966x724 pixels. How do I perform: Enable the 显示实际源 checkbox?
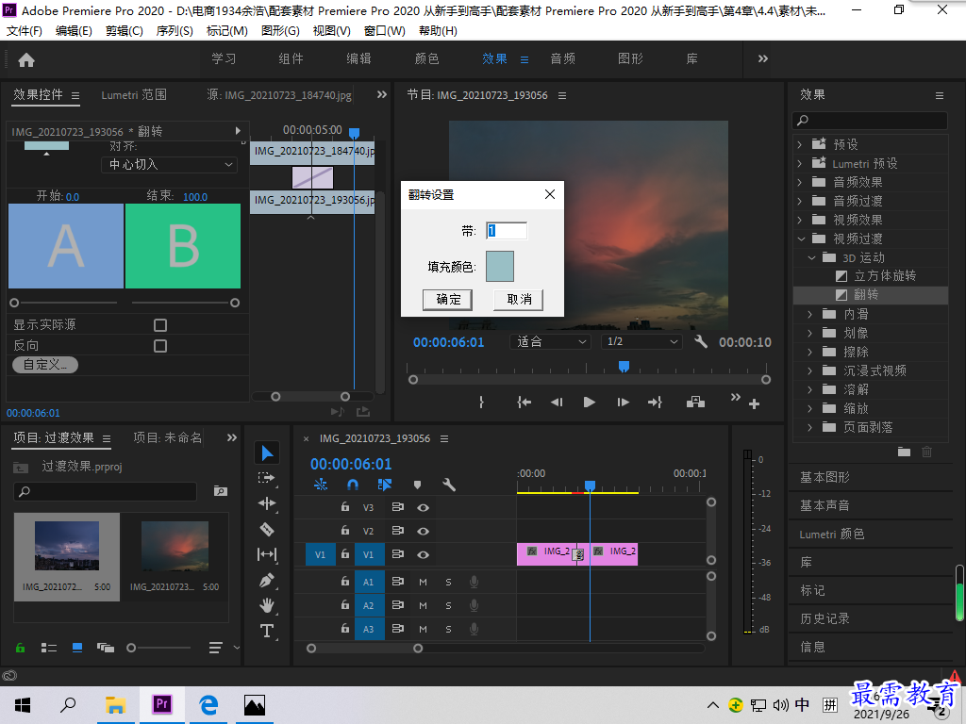tap(160, 325)
